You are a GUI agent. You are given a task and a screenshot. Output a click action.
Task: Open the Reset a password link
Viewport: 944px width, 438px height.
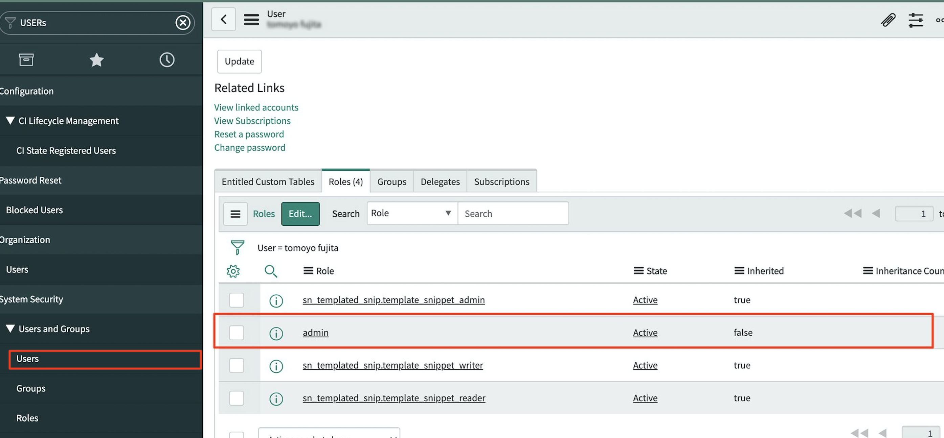[249, 134]
